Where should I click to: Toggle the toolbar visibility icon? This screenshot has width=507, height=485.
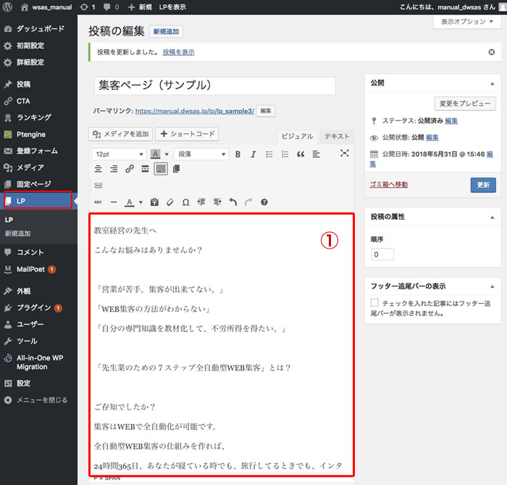pyautogui.click(x=161, y=169)
